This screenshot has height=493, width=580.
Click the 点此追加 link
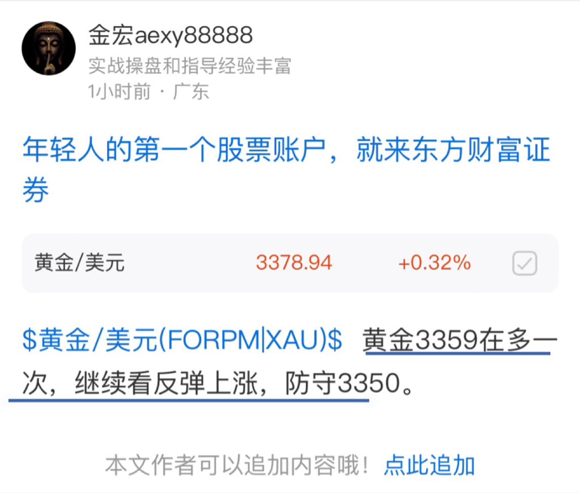[x=429, y=465]
